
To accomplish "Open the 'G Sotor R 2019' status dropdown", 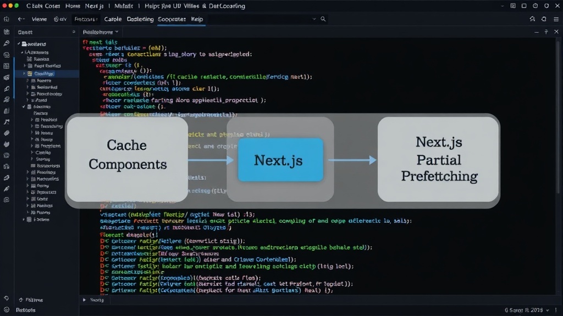I will tap(527, 310).
